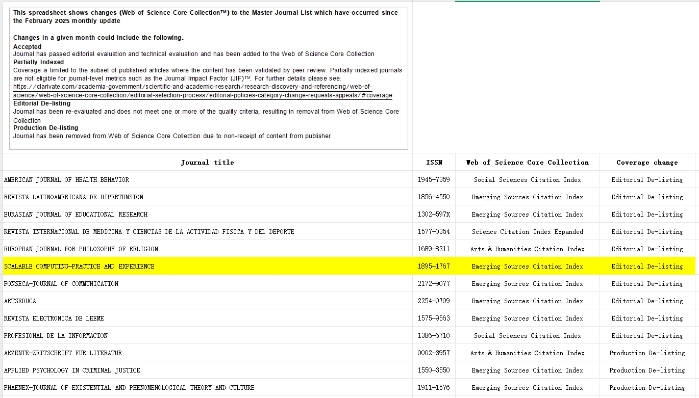Select Editorial De-listing in highlighted Scalable Computing row
699x398 pixels.
coord(647,266)
